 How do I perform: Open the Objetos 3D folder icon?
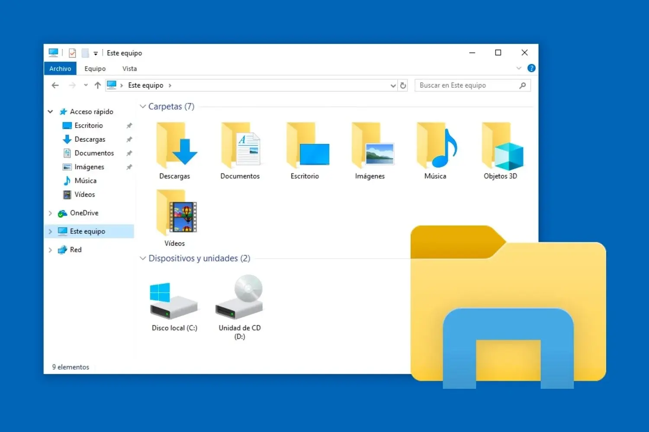click(x=501, y=147)
